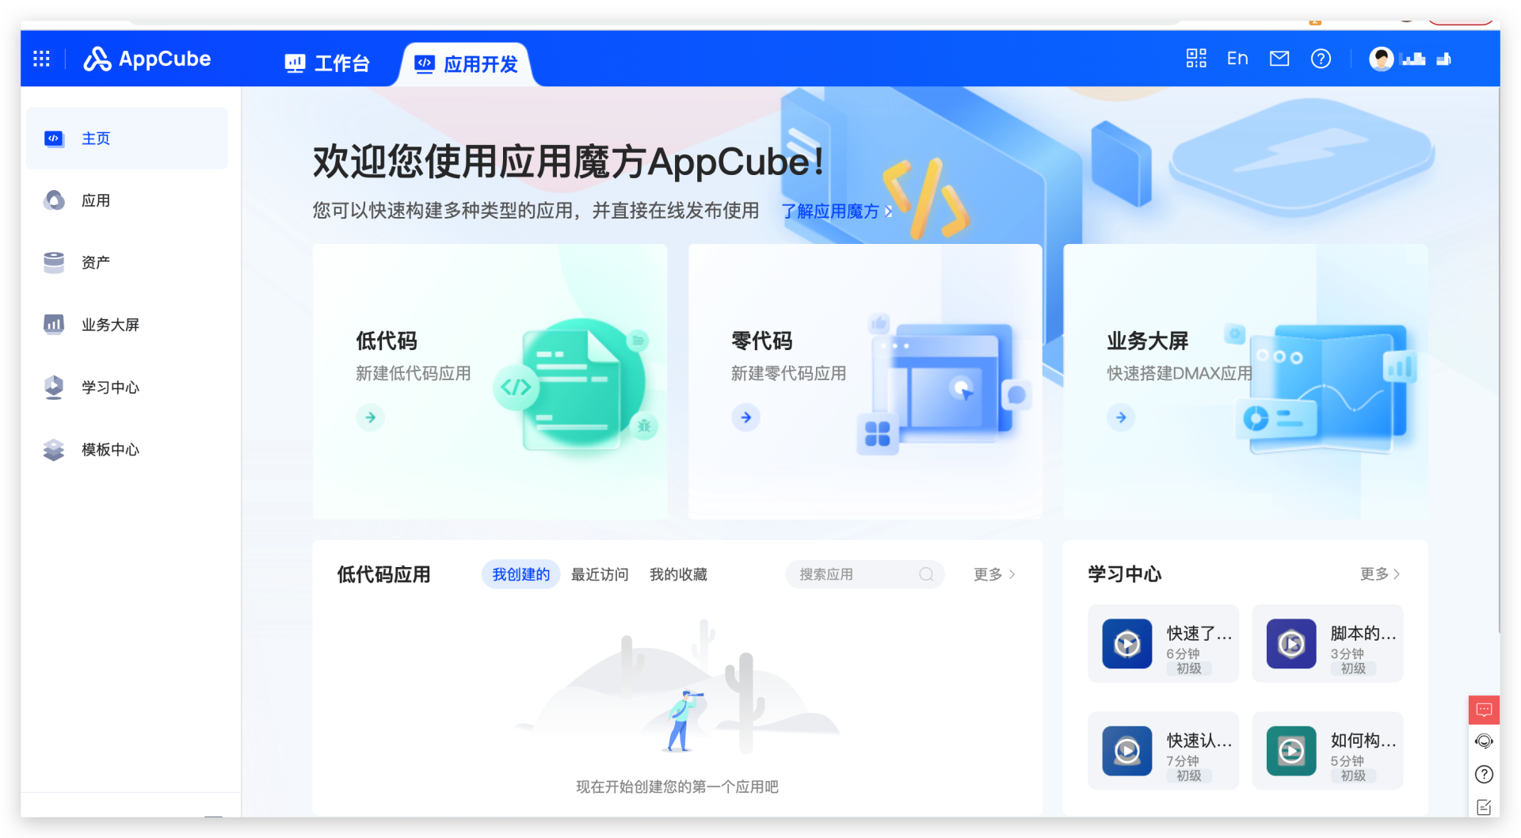Open the 脚本的… course title
Viewport: 1521px width, 838px height.
(1363, 634)
